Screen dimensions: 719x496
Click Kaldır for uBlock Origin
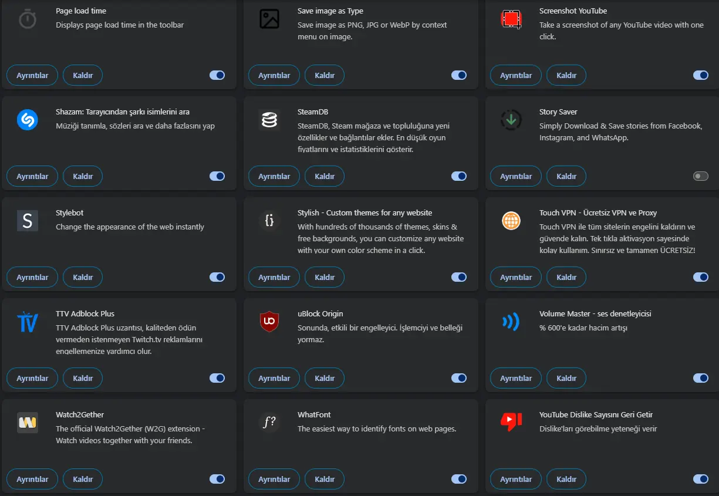325,378
